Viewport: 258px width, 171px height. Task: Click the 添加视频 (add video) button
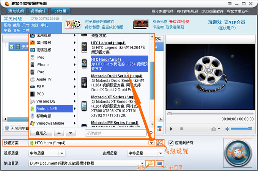16,11
